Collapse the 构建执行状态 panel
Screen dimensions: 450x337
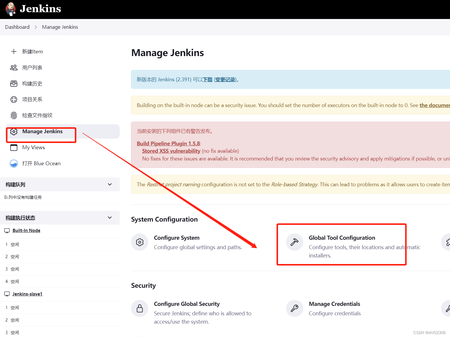(x=110, y=217)
